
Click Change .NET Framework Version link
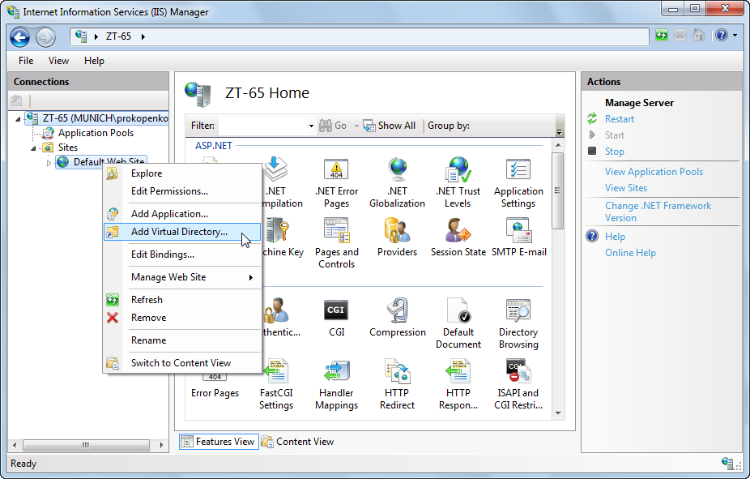click(658, 212)
